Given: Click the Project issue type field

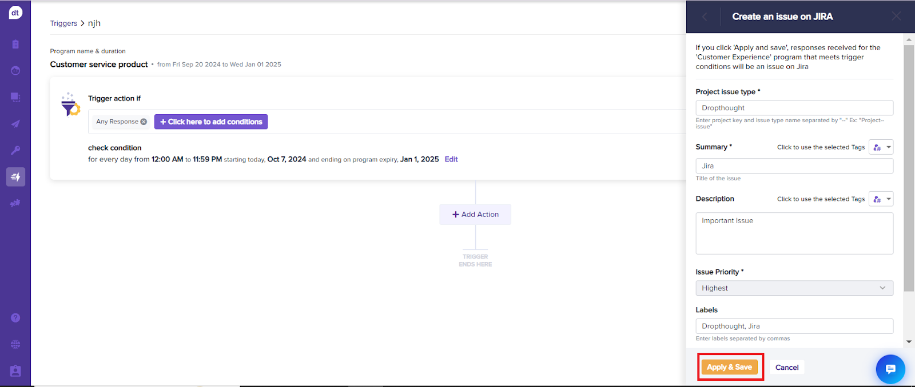Looking at the screenshot, I should [x=794, y=108].
